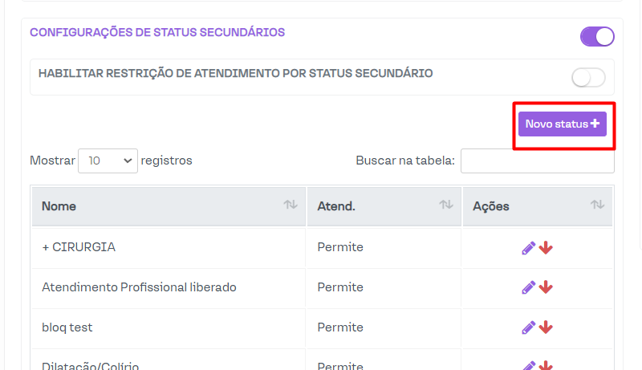Screen dimensions: 642x370
Task: Edit the bloq test status
Action: point(528,327)
